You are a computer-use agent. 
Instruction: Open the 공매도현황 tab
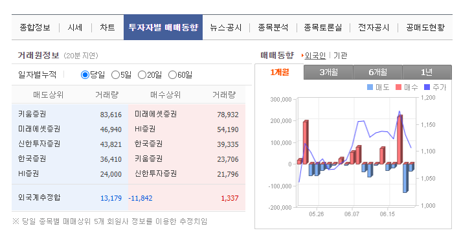(425, 27)
